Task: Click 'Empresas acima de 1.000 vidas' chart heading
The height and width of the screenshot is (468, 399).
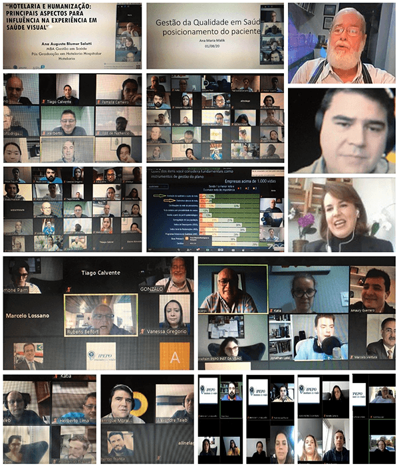Action: 250,181
